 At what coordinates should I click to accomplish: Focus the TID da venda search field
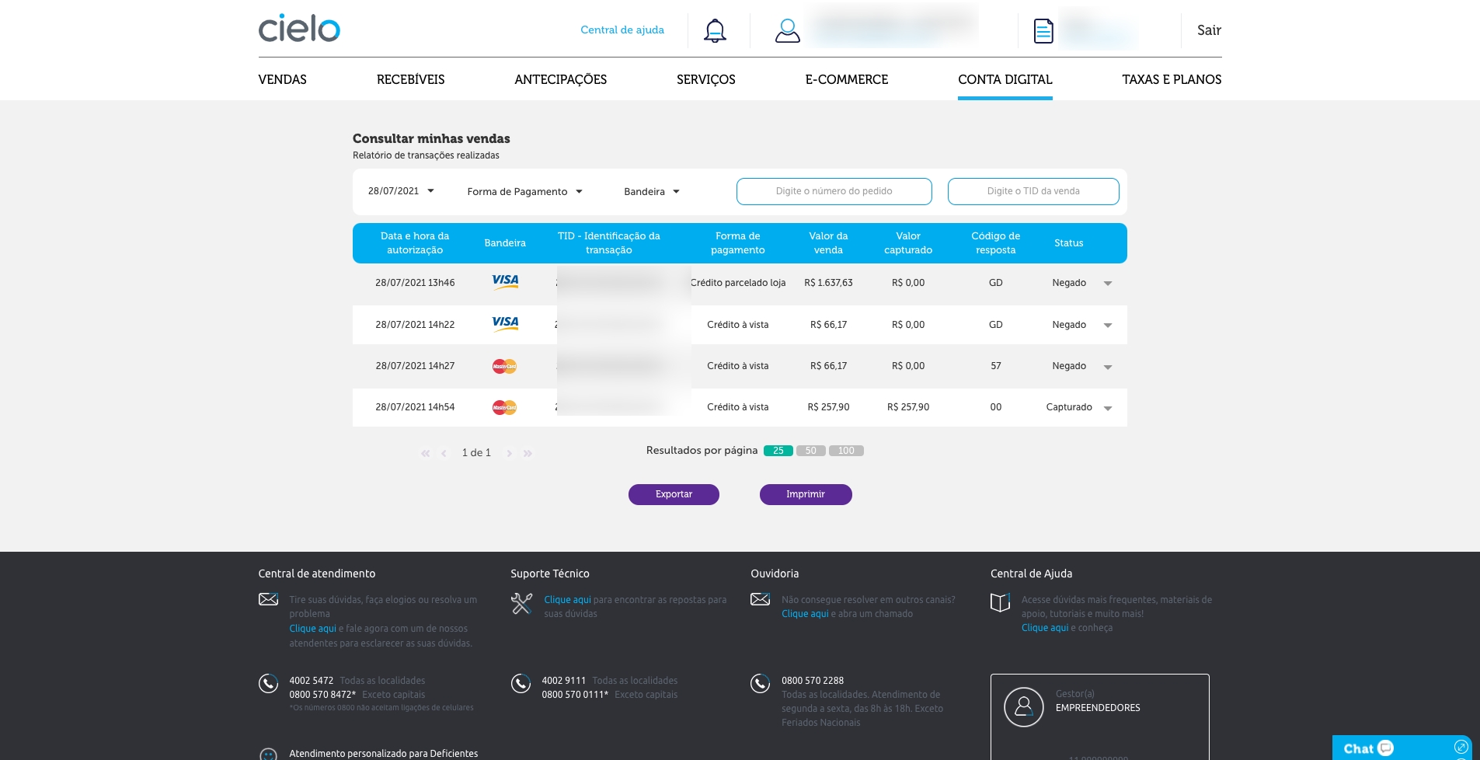[x=1033, y=191]
